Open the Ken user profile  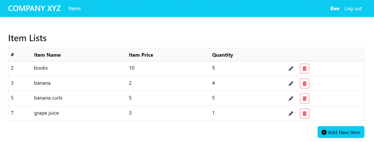click(335, 8)
